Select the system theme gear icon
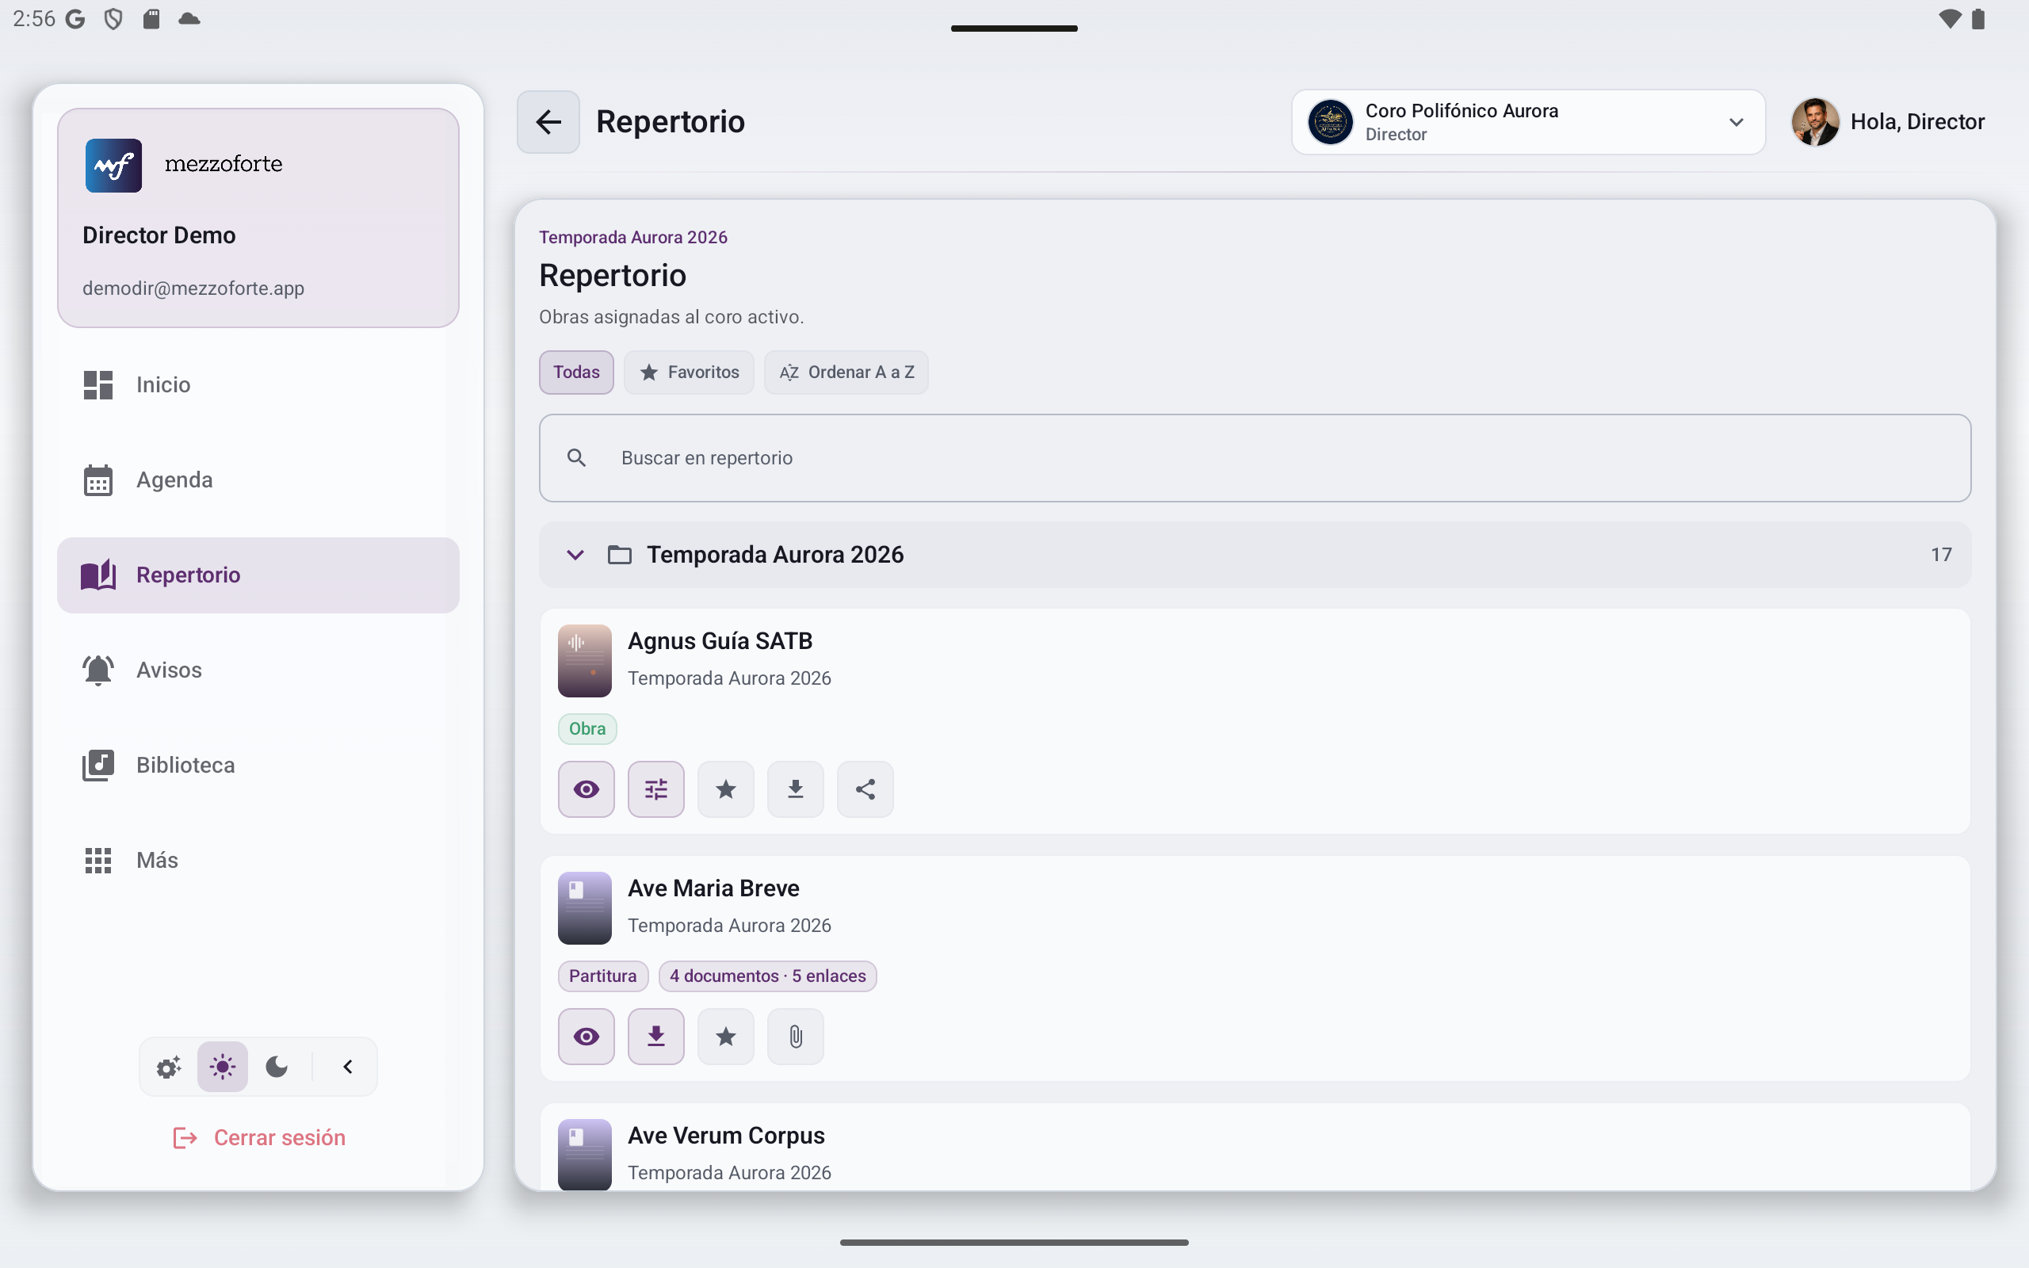Image resolution: width=2029 pixels, height=1268 pixels. 169,1067
